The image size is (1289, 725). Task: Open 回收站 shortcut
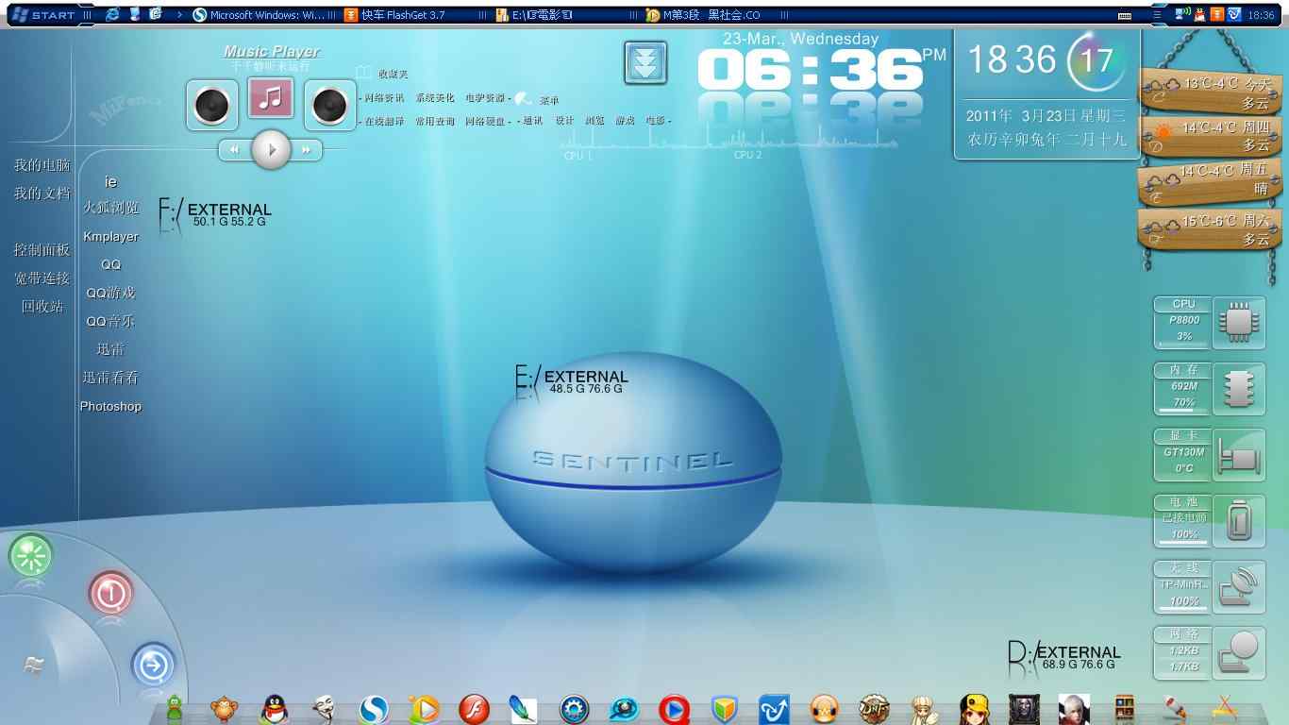pyautogui.click(x=42, y=307)
